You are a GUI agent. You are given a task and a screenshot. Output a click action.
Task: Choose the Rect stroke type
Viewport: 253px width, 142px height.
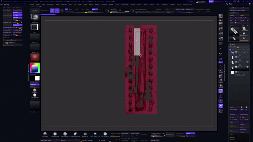tap(35, 27)
